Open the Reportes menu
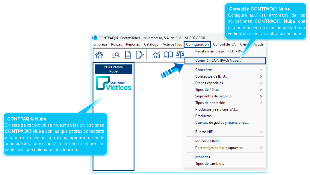310x175 pixels. 133,44
